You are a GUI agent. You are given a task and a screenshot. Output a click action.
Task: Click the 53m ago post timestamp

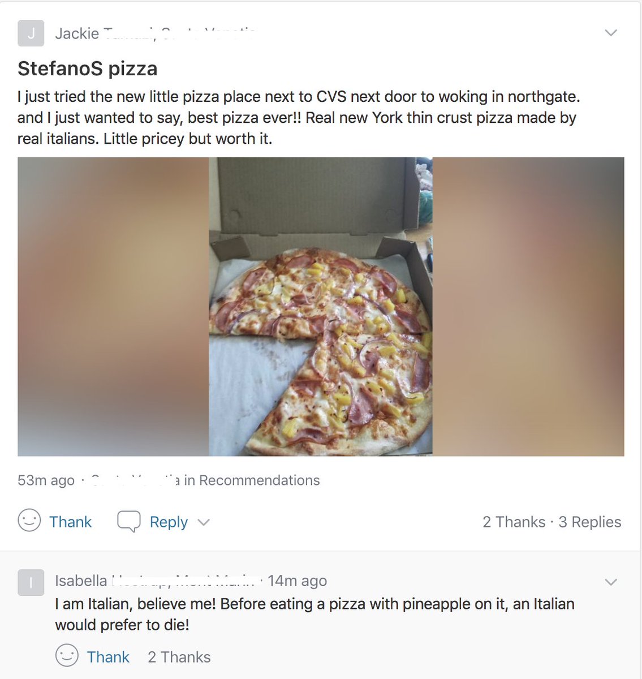tap(46, 480)
